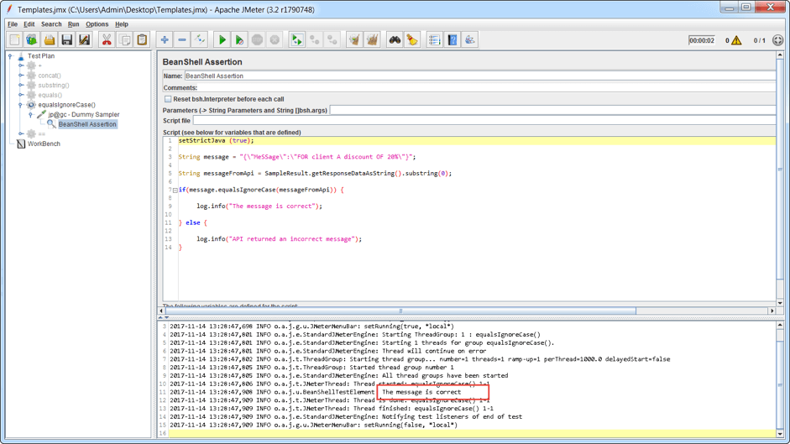
Task: Click the Stop test icon
Action: (x=257, y=39)
